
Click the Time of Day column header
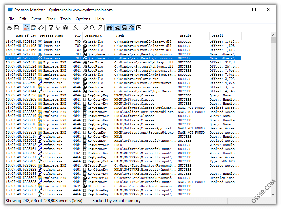22,36
